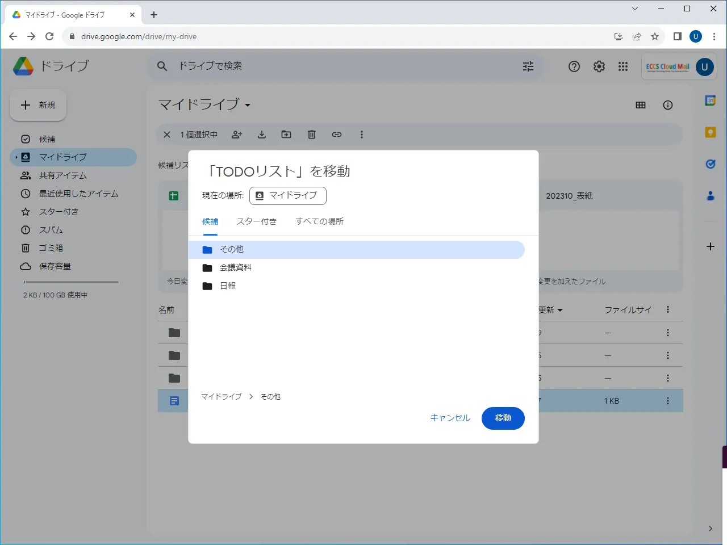Image resolution: width=727 pixels, height=545 pixels.
Task: Show details with the info icon
Action: (668, 105)
